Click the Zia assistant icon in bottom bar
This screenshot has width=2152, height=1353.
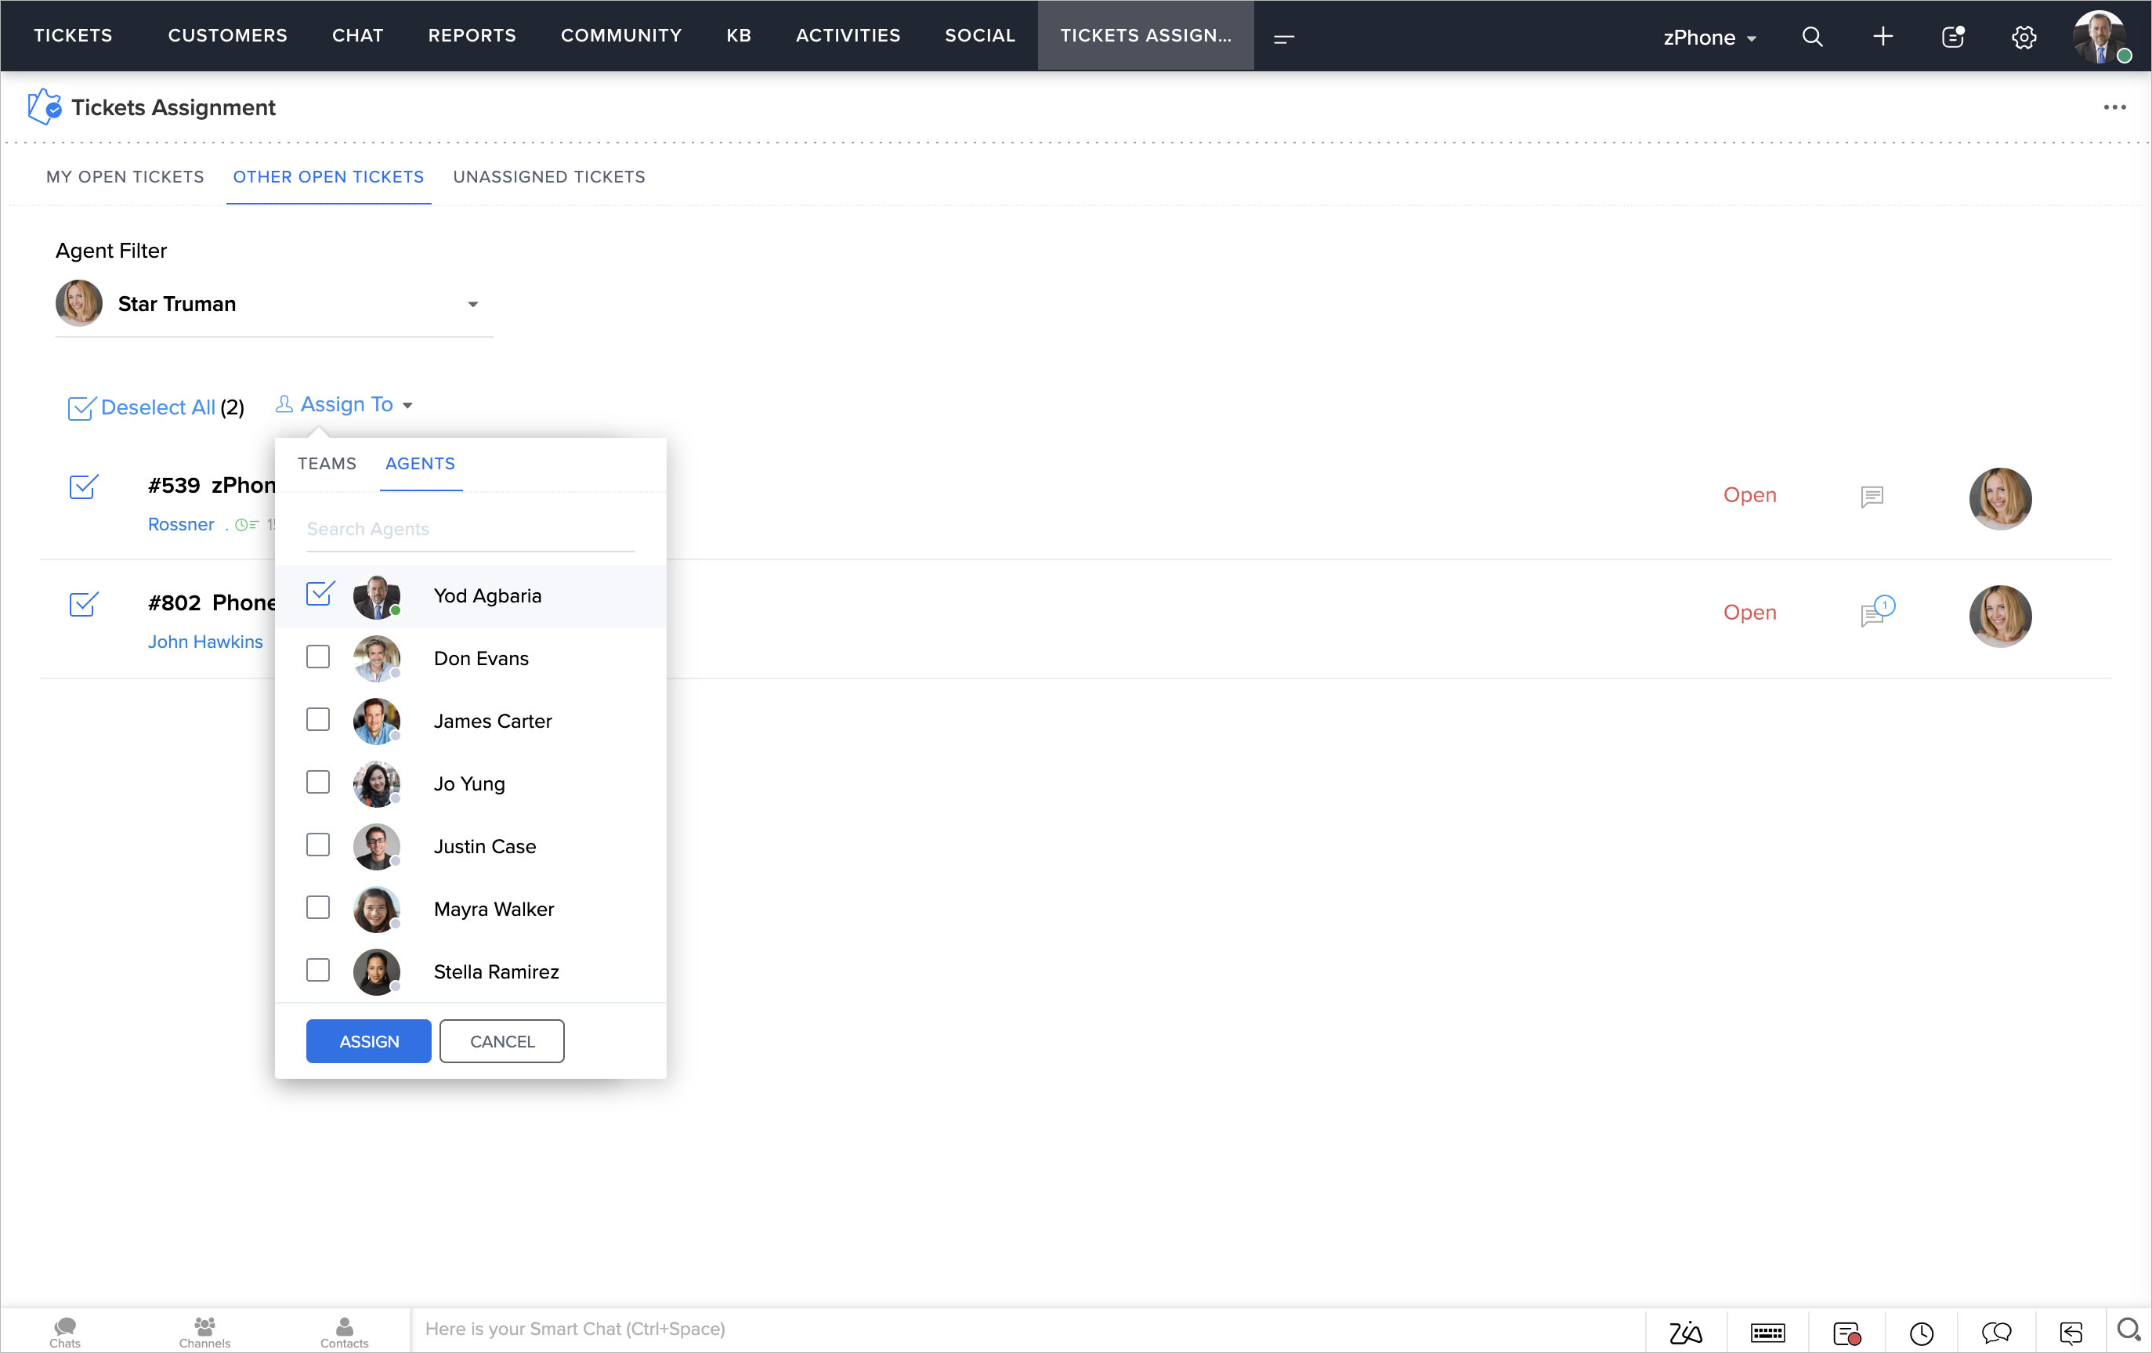tap(1686, 1333)
